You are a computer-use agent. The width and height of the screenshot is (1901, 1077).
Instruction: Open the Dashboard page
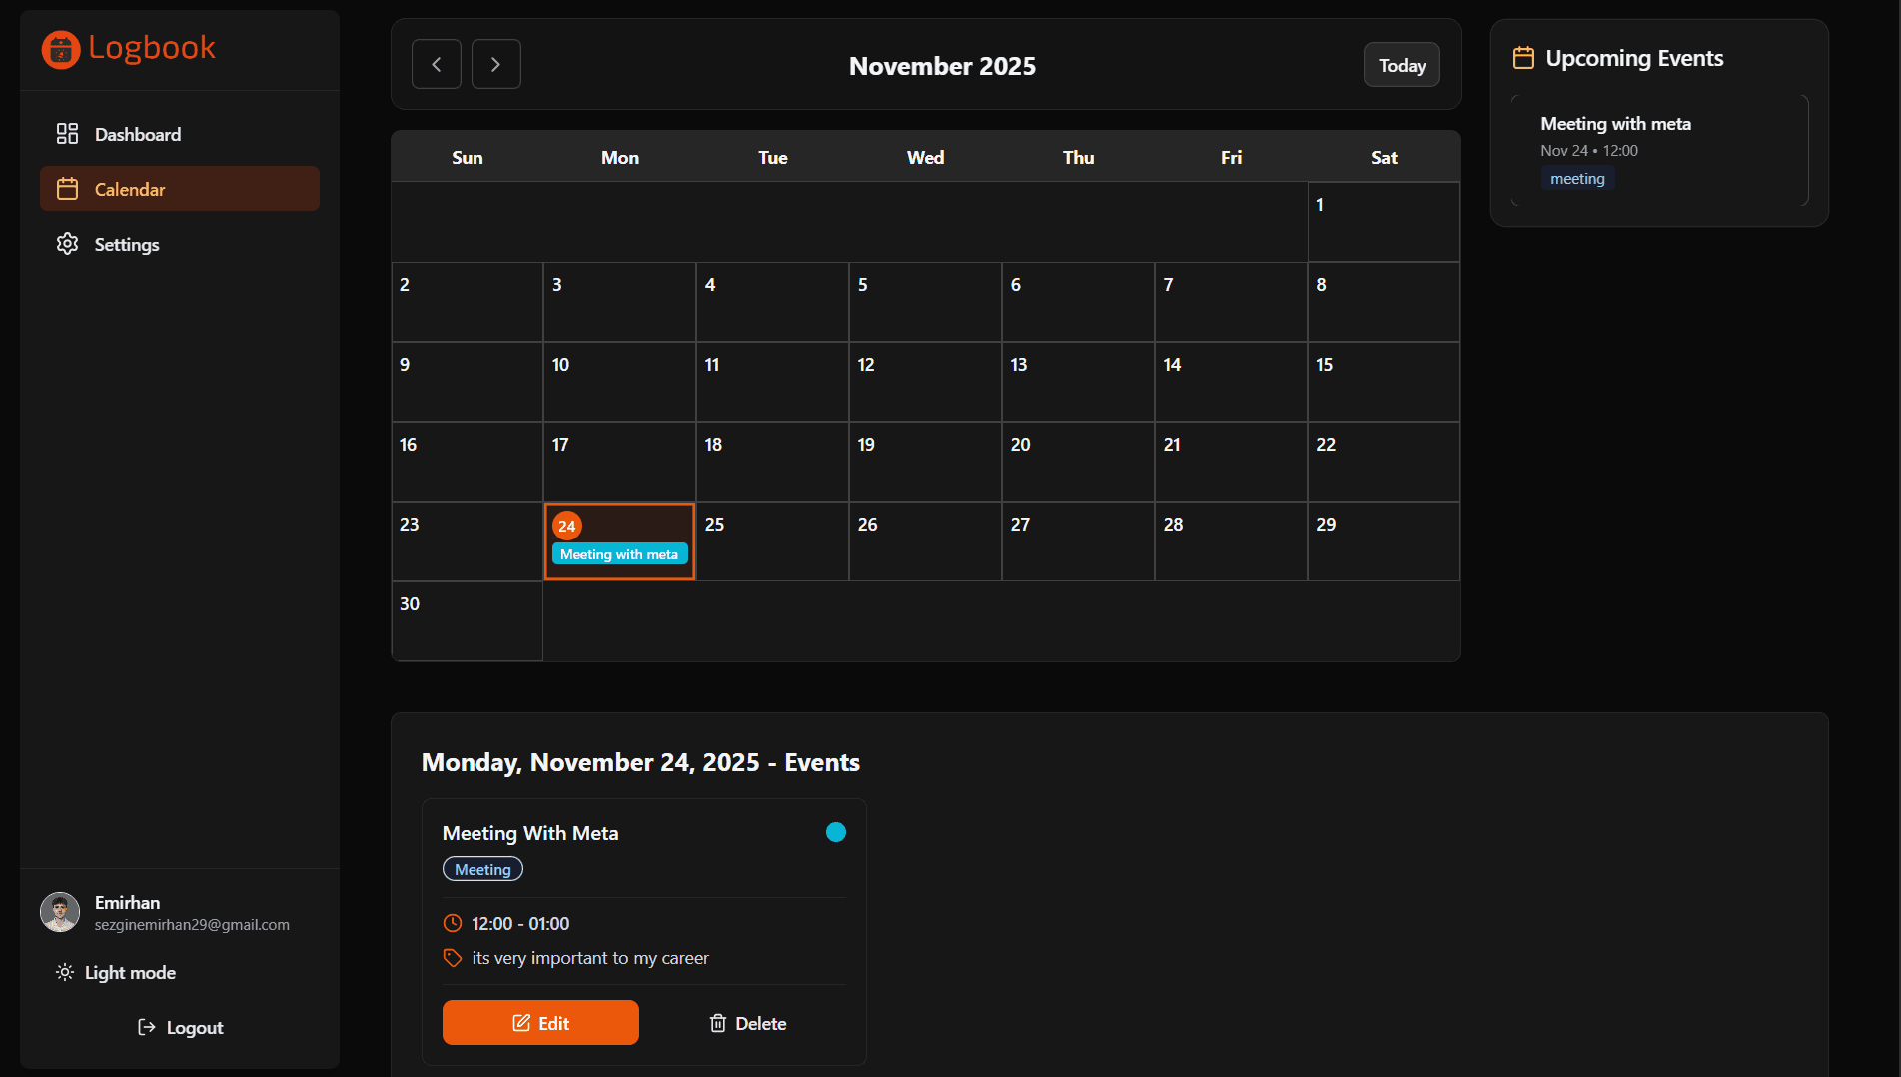pos(180,134)
